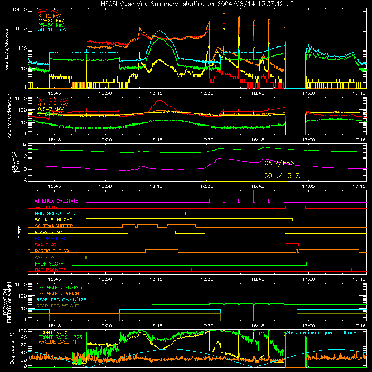Click the cyan NON_SOLAR_EVENT pulse near 16:24
The height and width of the screenshot is (372, 372).
click(186, 213)
